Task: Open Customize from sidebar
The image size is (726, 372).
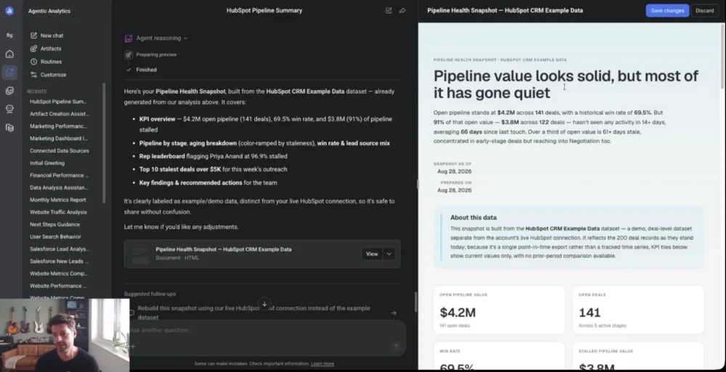Action: [53, 75]
